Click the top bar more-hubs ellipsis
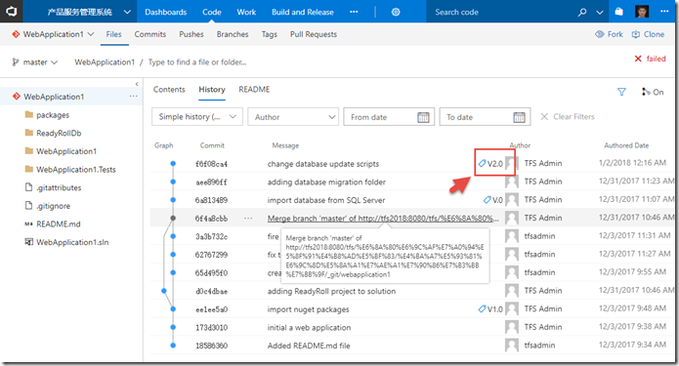The height and width of the screenshot is (366, 679). click(354, 12)
